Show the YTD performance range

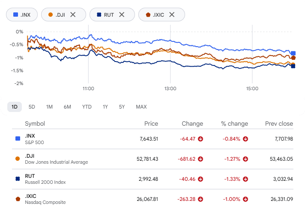click(x=87, y=107)
